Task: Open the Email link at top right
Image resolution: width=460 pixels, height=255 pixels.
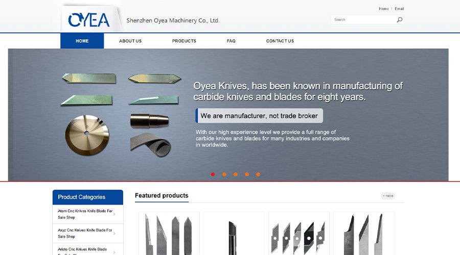Action: (x=399, y=9)
